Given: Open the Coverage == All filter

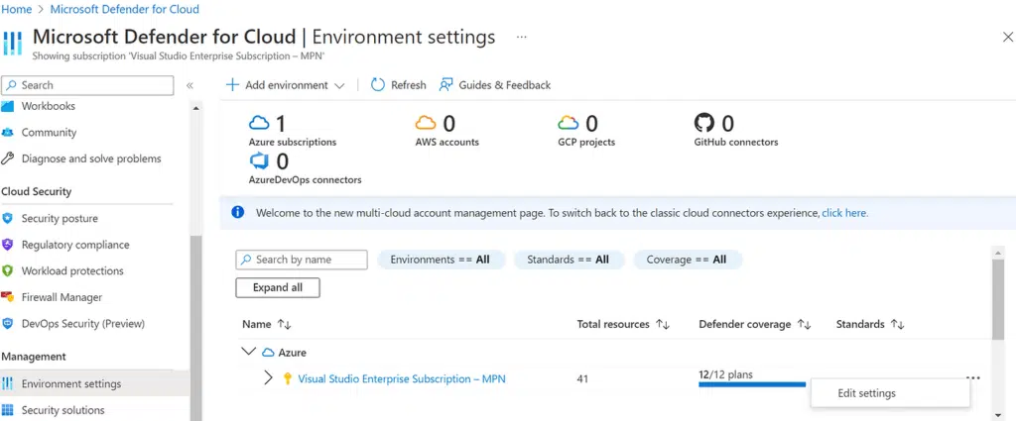Looking at the screenshot, I should (x=687, y=260).
